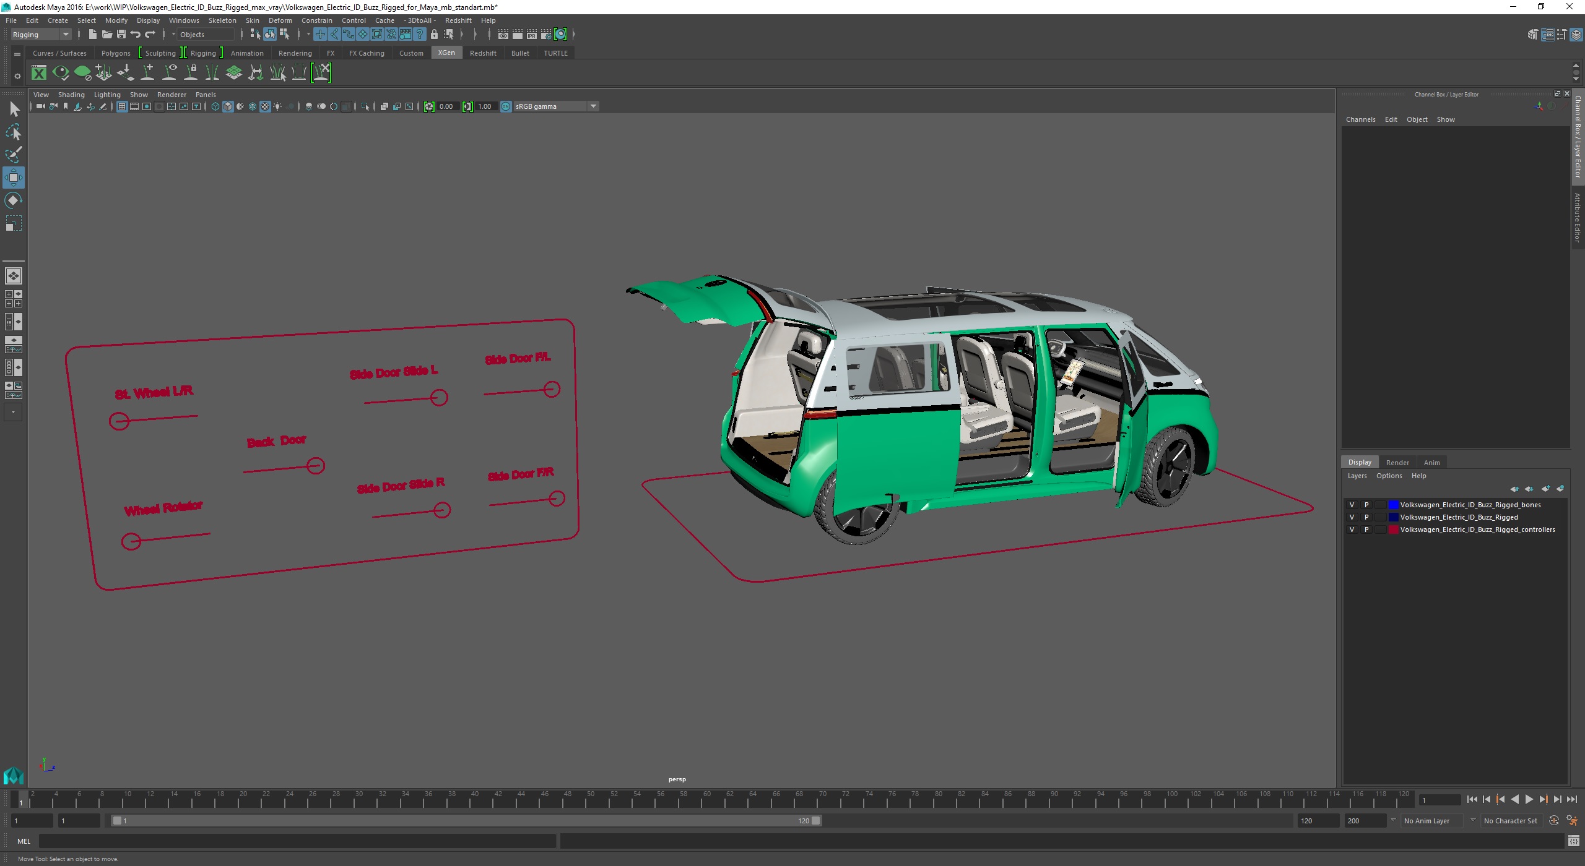The width and height of the screenshot is (1585, 866).
Task: Toggle visibility of Volkswagen_Electric_ID_Buzz_Rigged layer
Action: [x=1352, y=517]
